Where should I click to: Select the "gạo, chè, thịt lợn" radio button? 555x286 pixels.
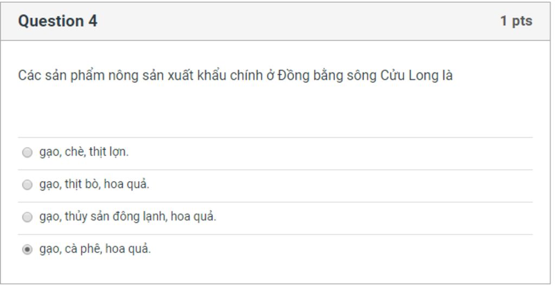[x=27, y=152]
